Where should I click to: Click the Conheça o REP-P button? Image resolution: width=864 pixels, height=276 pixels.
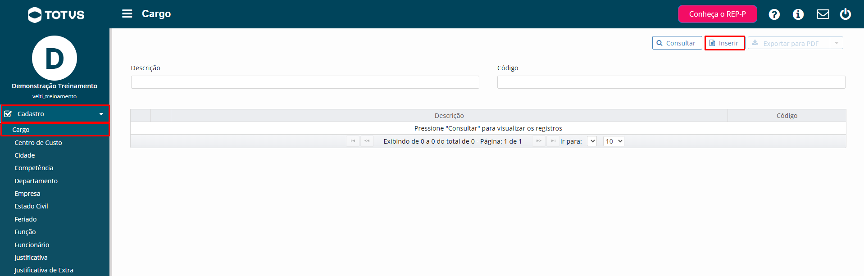717,14
